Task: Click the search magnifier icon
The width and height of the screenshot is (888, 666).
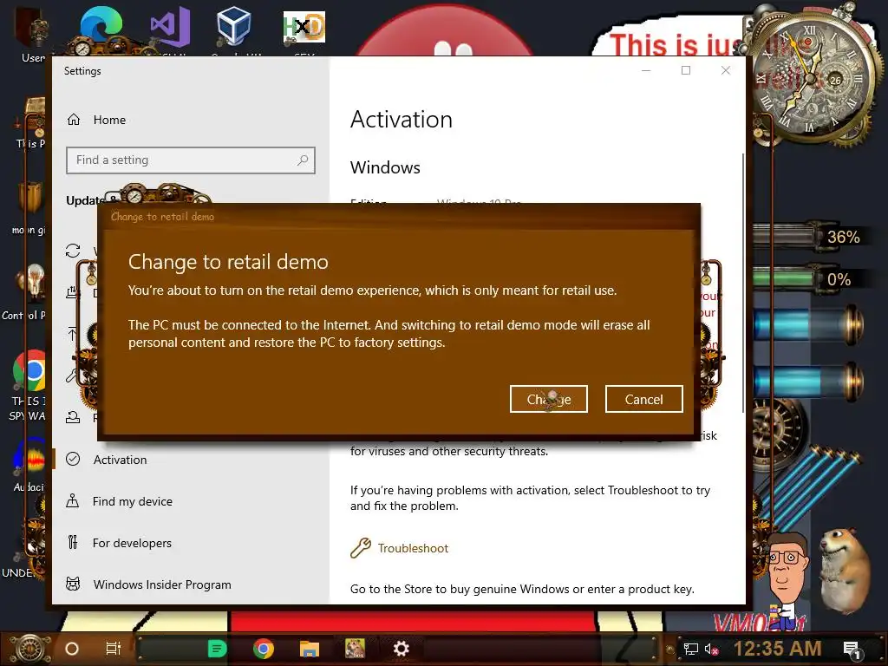Action: tap(303, 160)
